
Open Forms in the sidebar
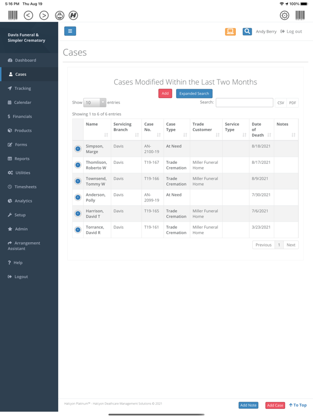(x=29, y=144)
